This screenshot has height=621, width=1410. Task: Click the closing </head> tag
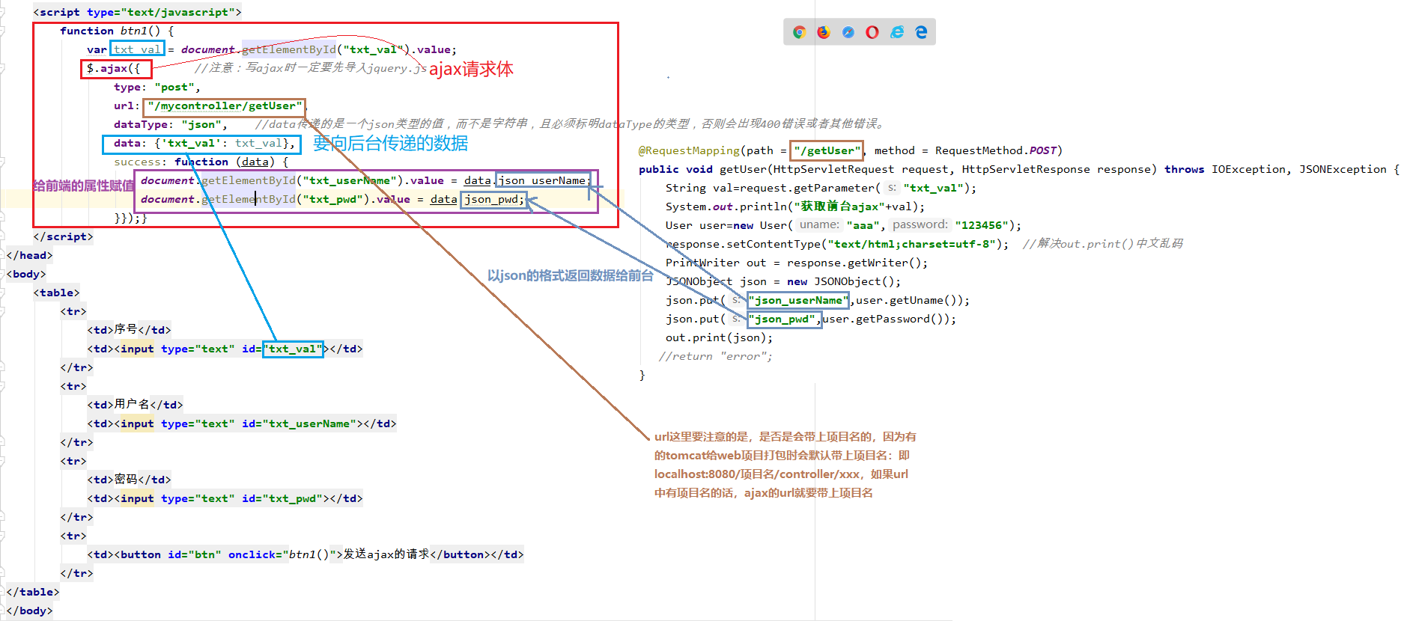pos(29,256)
